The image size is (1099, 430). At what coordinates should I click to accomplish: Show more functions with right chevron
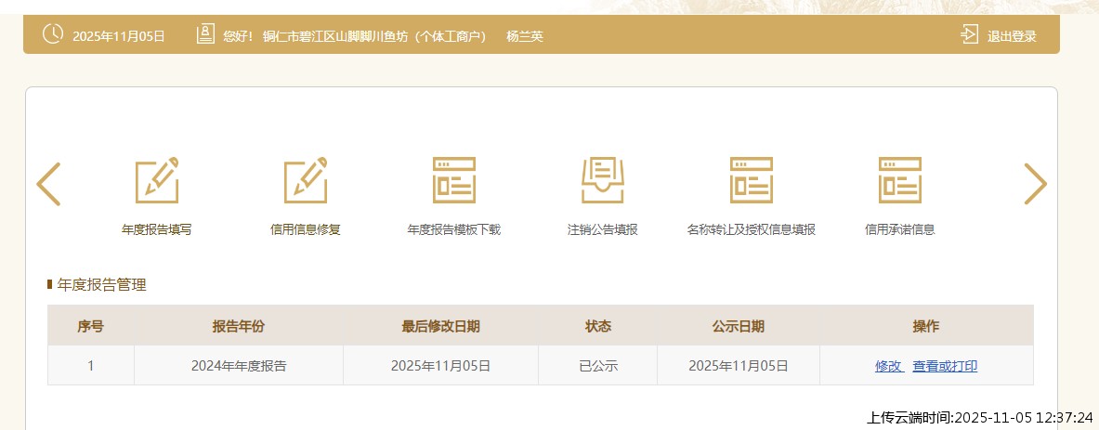tap(1035, 184)
